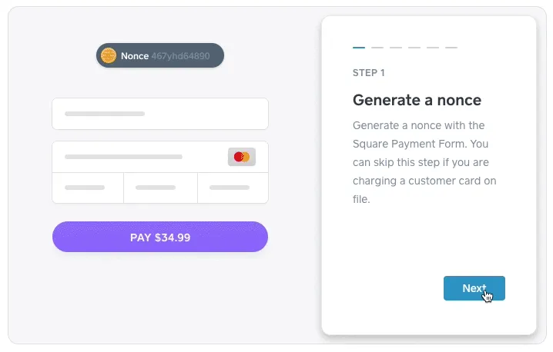Image resolution: width=553 pixels, height=352 pixels.
Task: Click the orange nonce coin icon
Action: click(109, 55)
